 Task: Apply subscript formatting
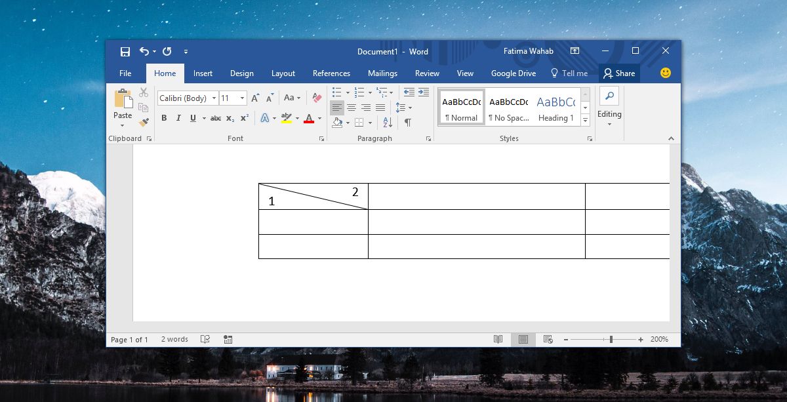(x=230, y=118)
